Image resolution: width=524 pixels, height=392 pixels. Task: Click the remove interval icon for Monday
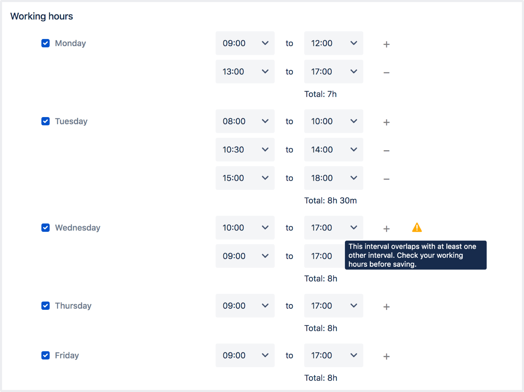point(385,72)
